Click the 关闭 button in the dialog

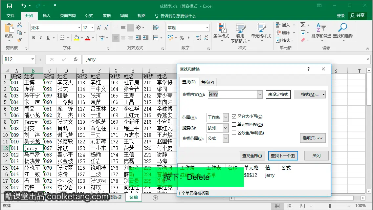tap(317, 156)
